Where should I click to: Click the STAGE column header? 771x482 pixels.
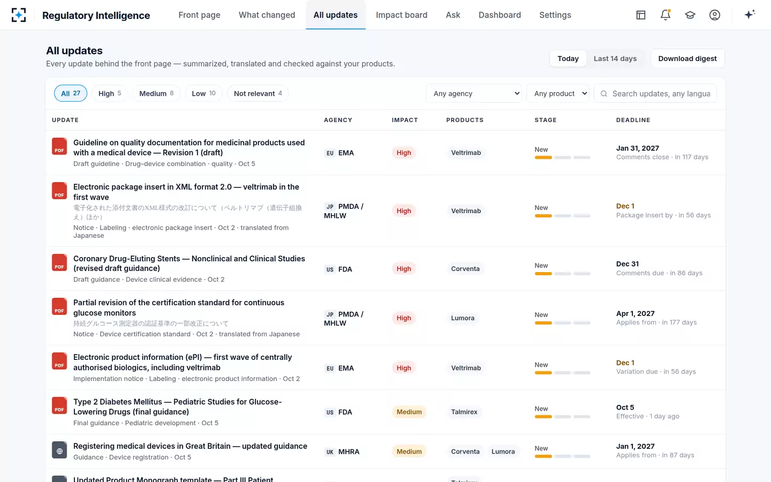coord(546,120)
